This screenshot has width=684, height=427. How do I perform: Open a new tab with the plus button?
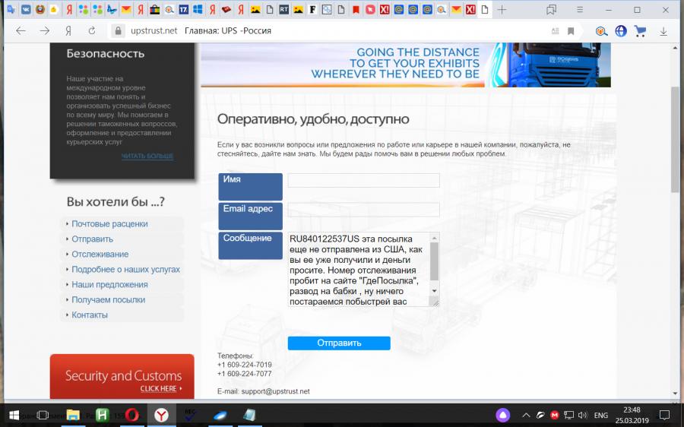[502, 10]
